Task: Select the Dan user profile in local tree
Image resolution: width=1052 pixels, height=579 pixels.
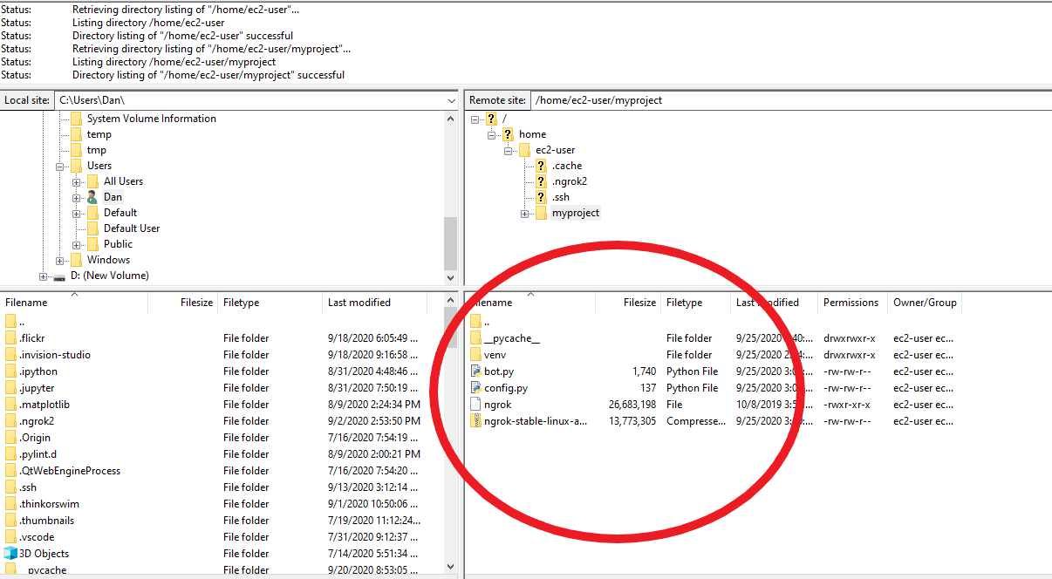Action: point(112,196)
